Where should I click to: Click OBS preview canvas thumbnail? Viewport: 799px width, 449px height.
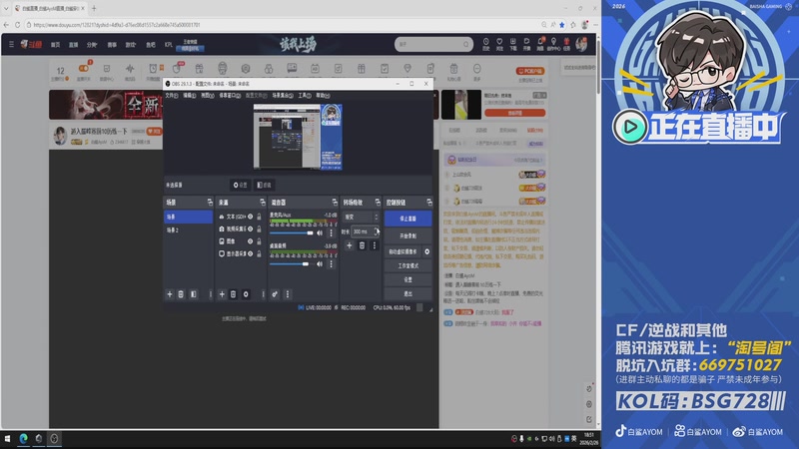(x=298, y=137)
